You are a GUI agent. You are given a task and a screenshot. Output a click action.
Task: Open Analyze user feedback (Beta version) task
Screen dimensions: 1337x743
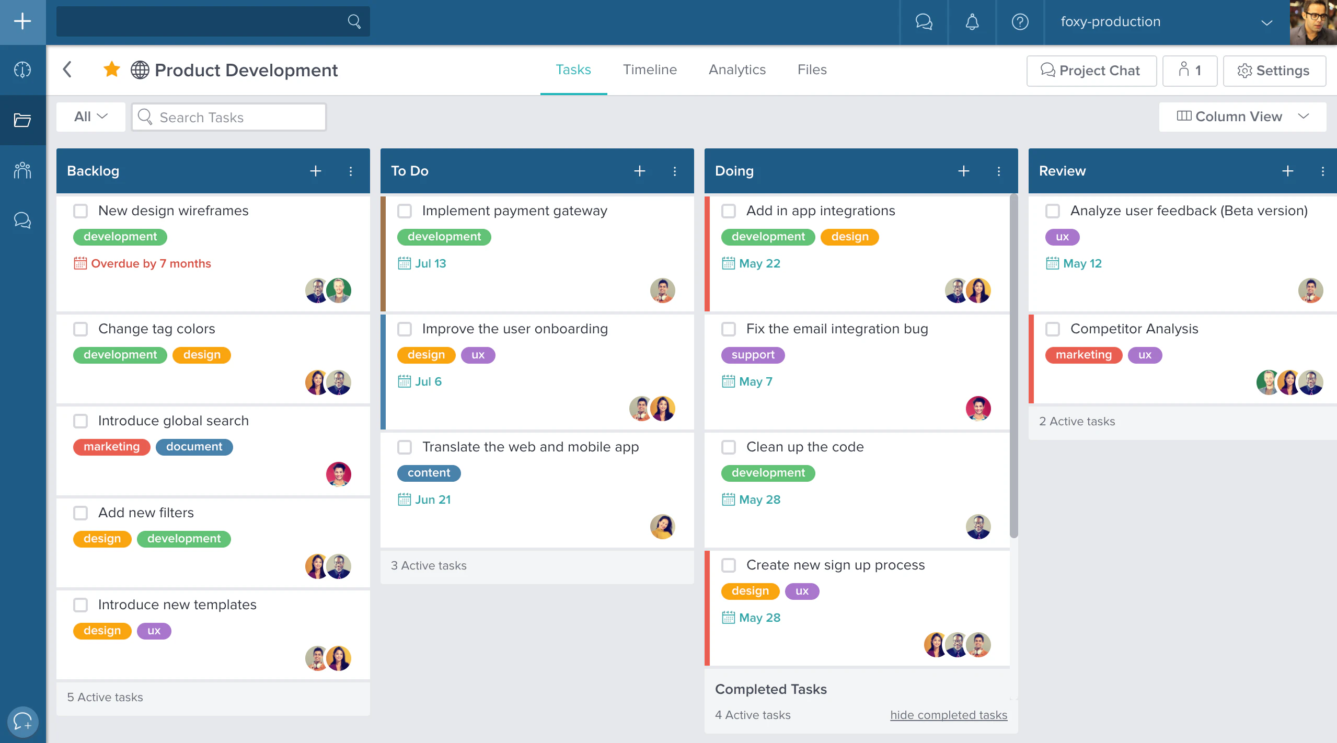[x=1189, y=211]
